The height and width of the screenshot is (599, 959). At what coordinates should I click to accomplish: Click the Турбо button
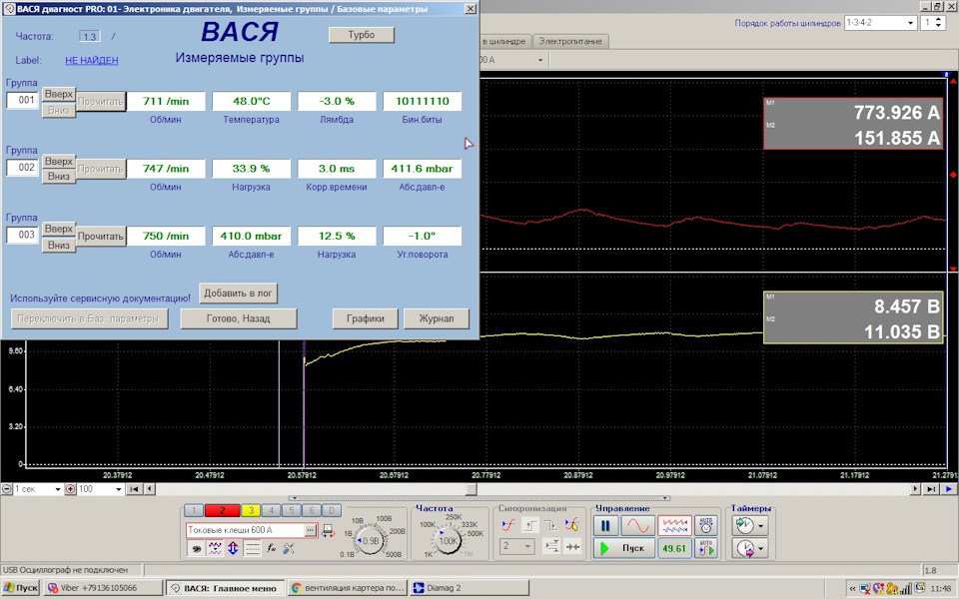tap(362, 35)
